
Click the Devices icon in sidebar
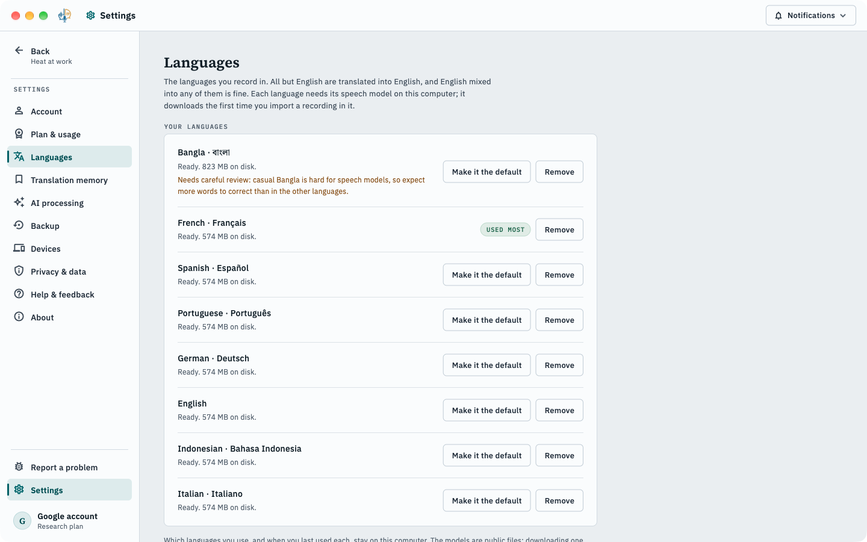(x=19, y=248)
